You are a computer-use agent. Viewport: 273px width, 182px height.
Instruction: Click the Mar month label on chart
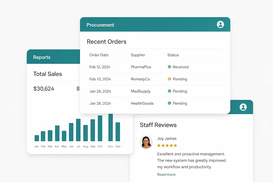point(50,146)
